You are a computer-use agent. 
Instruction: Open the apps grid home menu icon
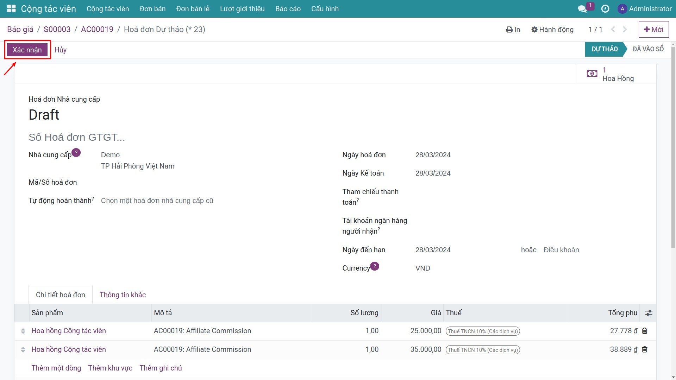[x=11, y=8]
